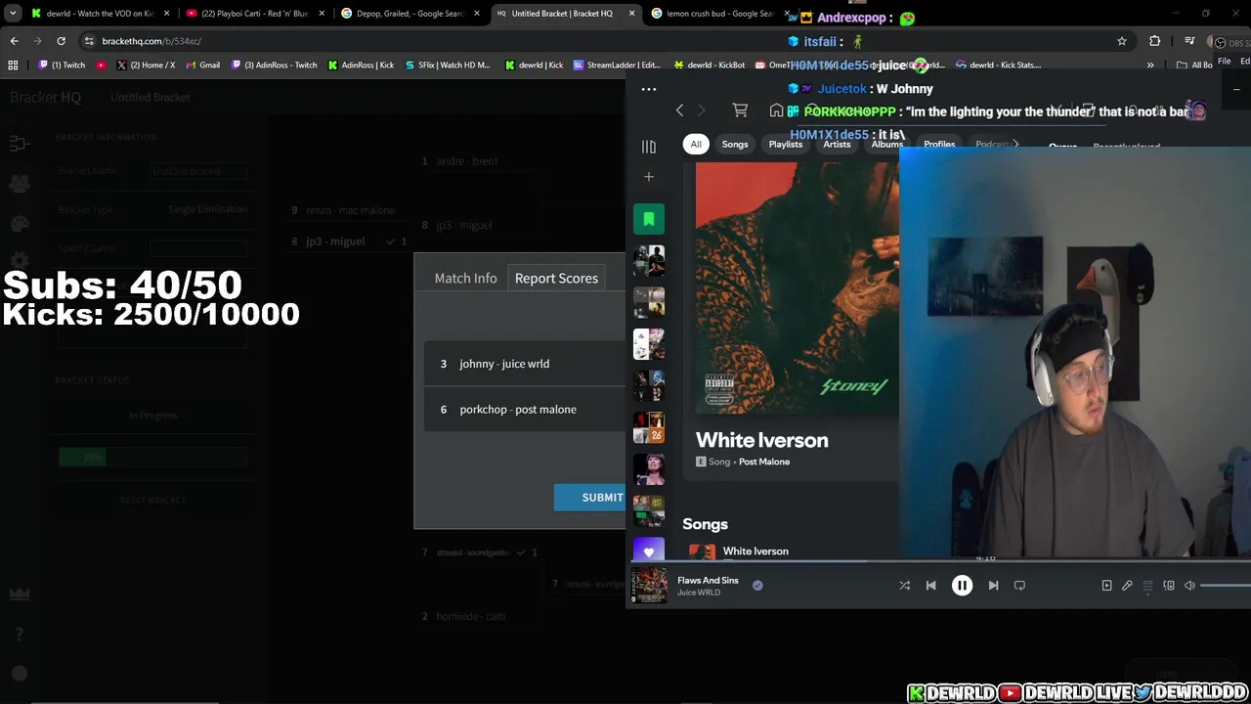Bookmark this page with the star icon
1251x704 pixels.
click(1122, 41)
